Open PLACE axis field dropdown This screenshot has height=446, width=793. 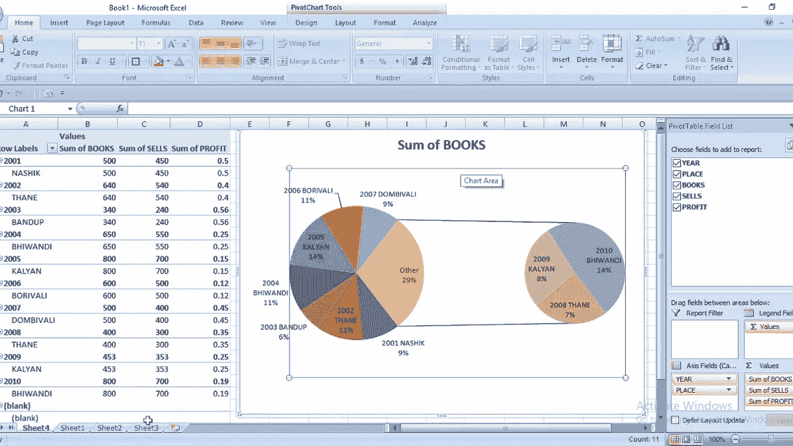tap(729, 390)
